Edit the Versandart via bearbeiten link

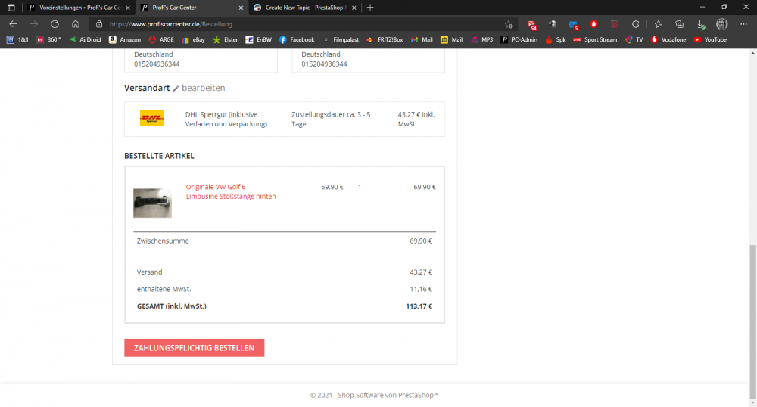pyautogui.click(x=199, y=88)
